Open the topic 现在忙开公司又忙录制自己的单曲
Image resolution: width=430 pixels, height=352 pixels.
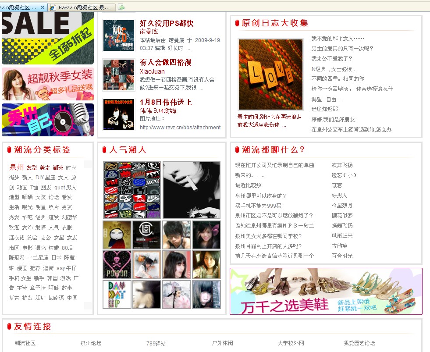point(274,165)
